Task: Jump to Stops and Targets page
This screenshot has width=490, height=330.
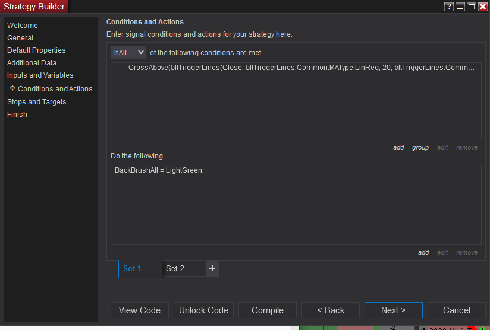Action: [x=37, y=102]
